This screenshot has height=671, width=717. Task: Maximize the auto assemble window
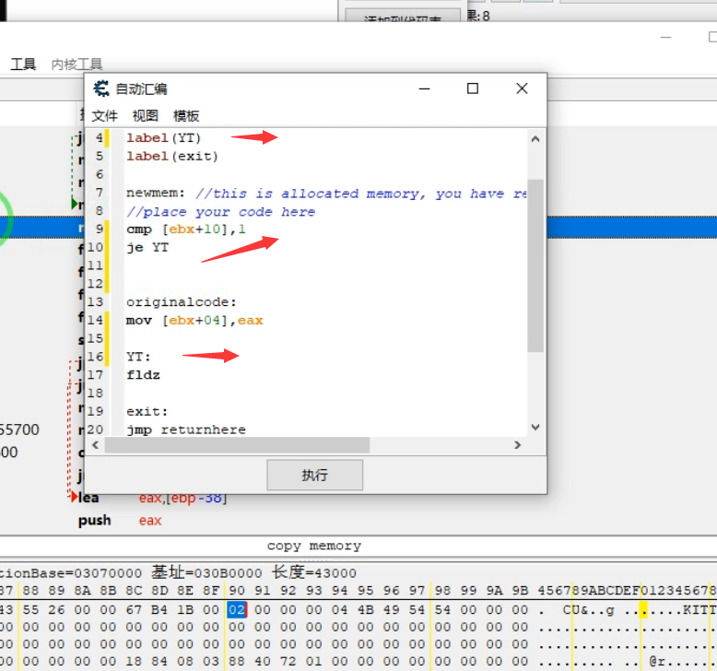(473, 88)
